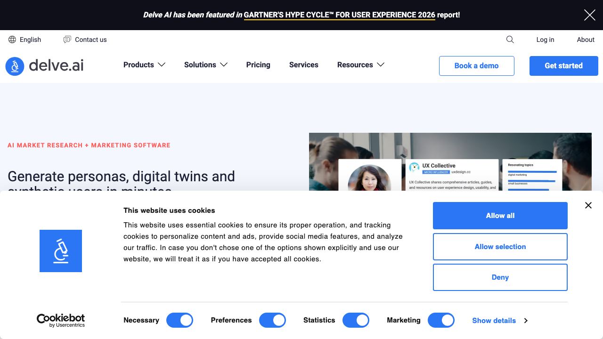Open Gartner's Hype Cycle report link
Image resolution: width=603 pixels, height=339 pixels.
[339, 15]
